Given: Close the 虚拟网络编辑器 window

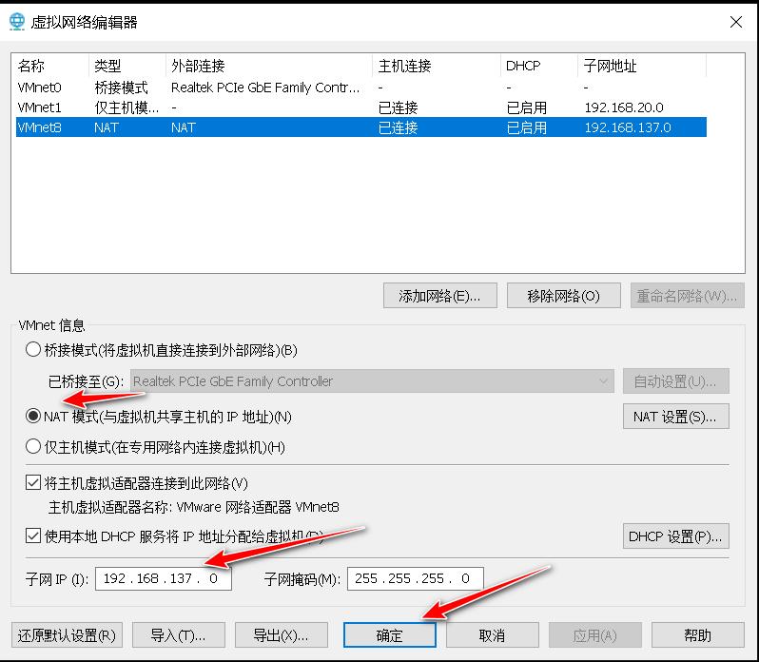Looking at the screenshot, I should (736, 22).
